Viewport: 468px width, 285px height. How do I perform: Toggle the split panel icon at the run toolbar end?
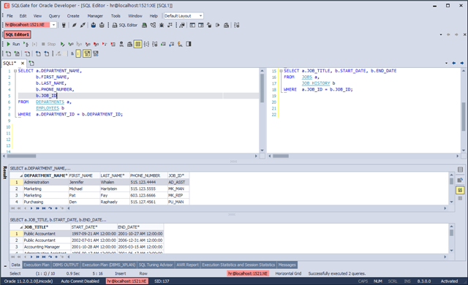(189, 44)
